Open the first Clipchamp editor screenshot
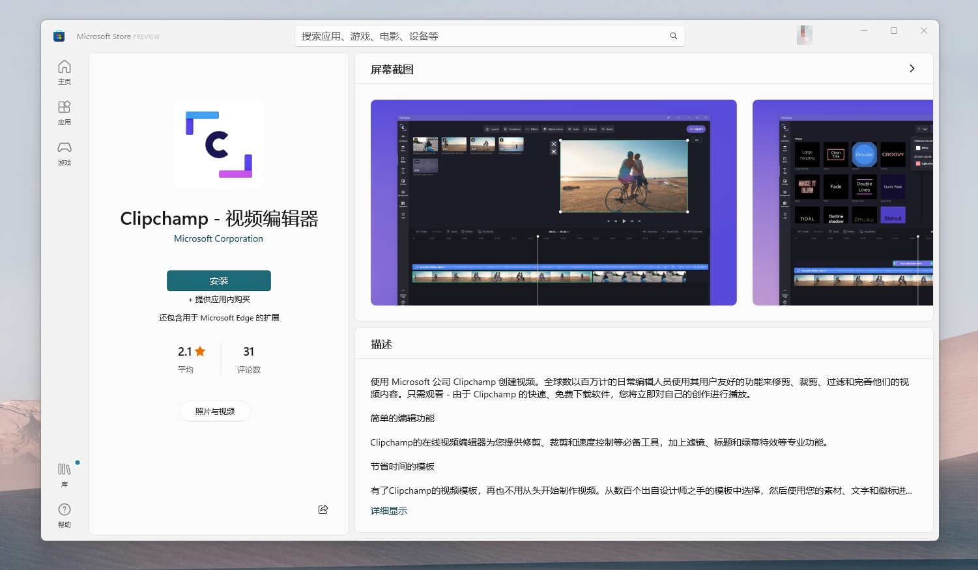The image size is (978, 570). 554,203
